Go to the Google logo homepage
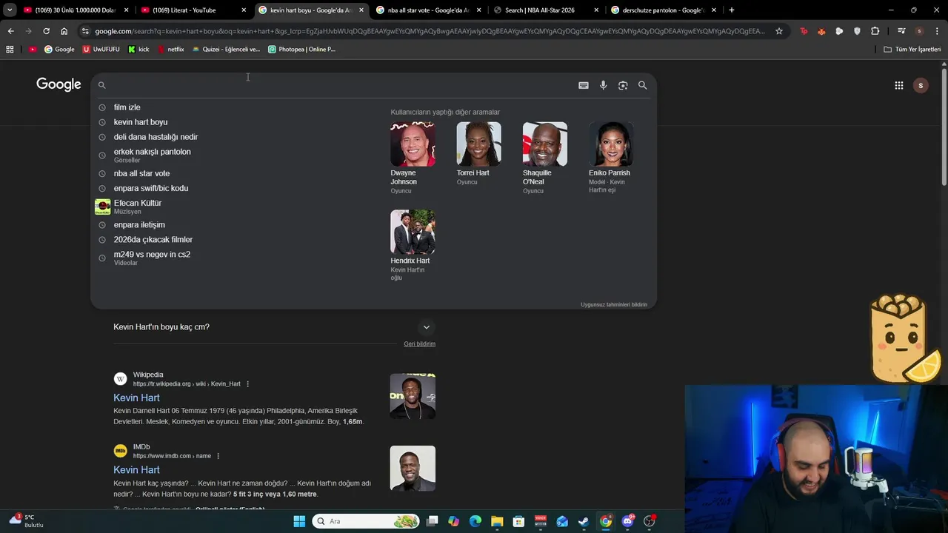This screenshot has width=948, height=533. pyautogui.click(x=59, y=84)
